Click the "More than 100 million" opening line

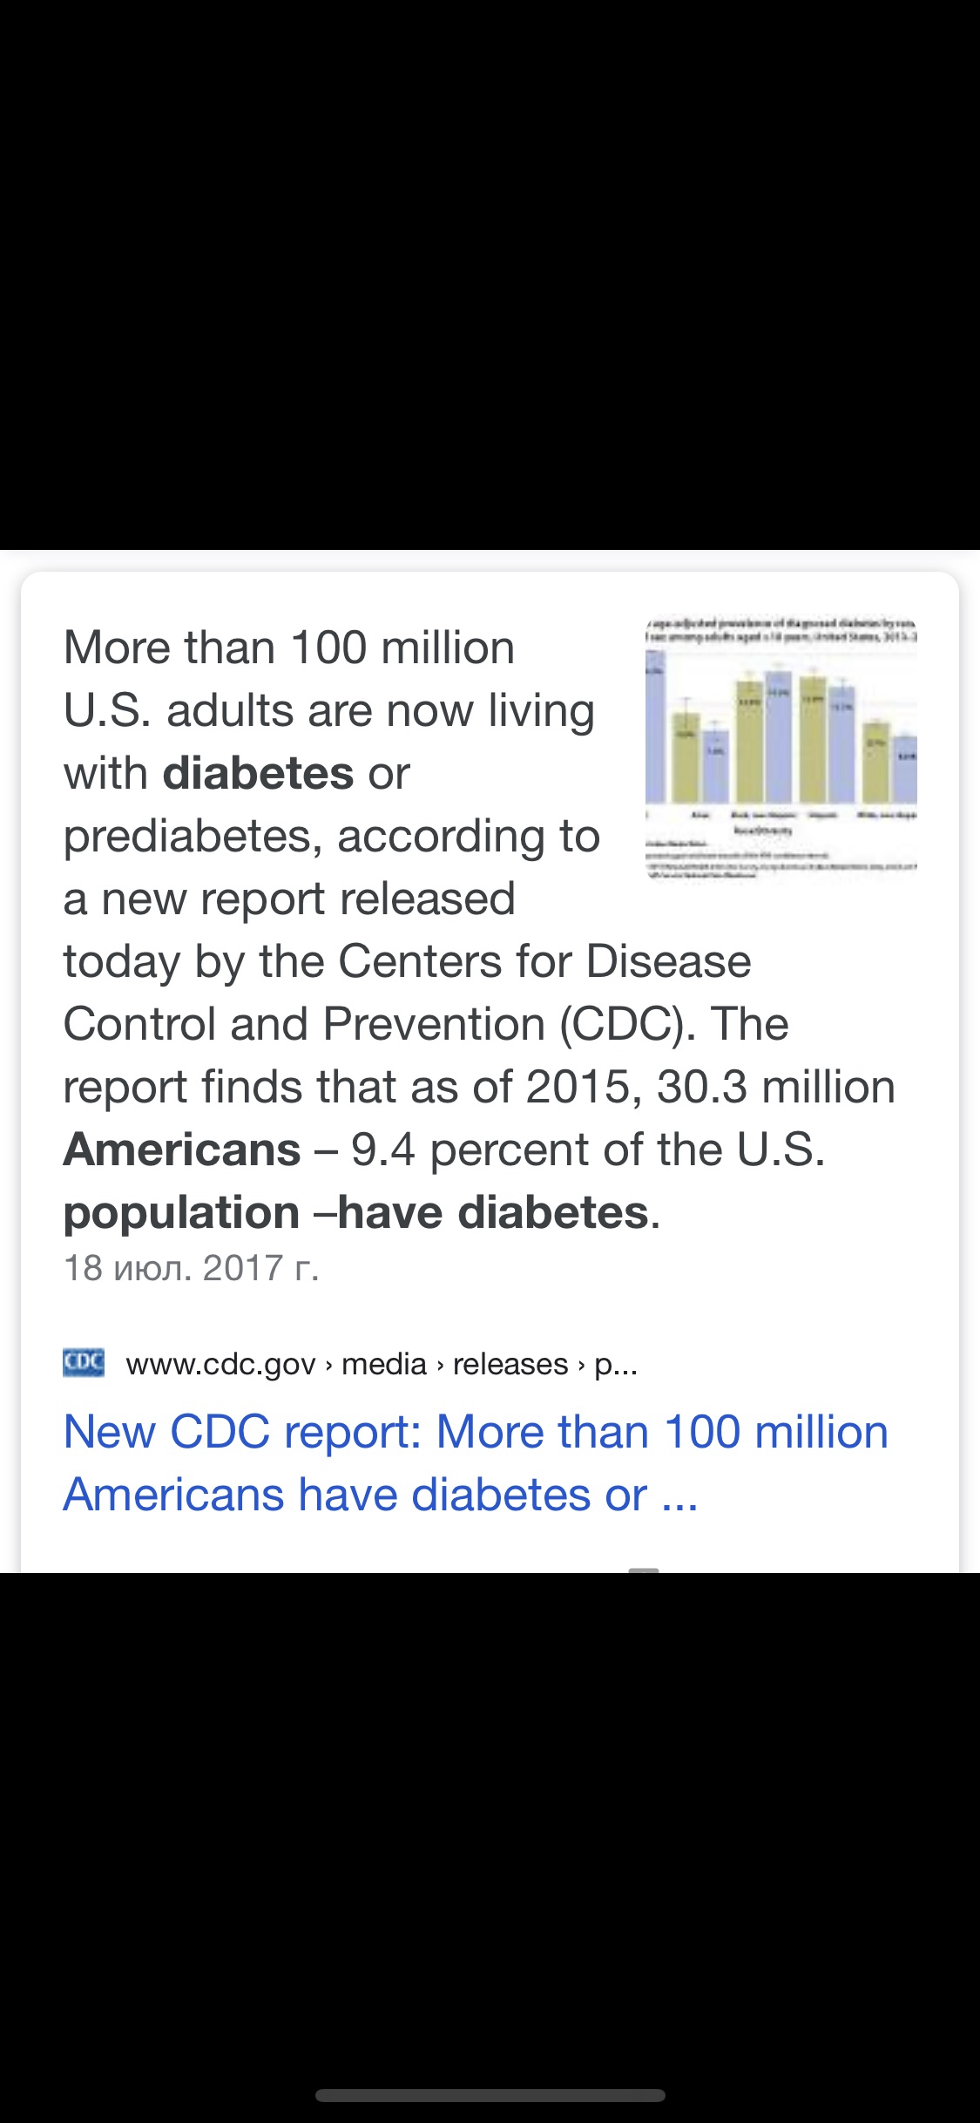click(x=289, y=648)
